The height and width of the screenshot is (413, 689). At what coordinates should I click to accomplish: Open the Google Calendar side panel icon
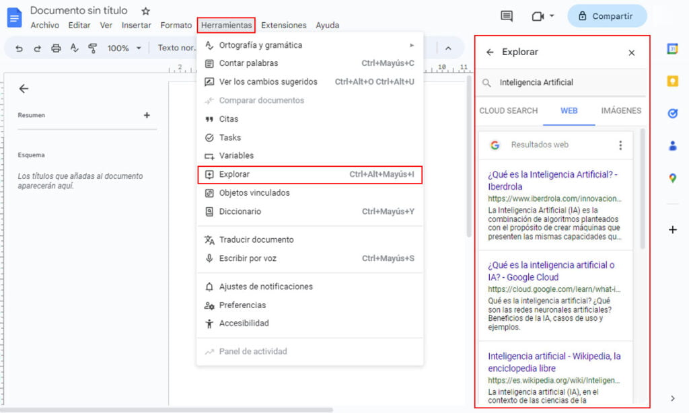coord(672,49)
